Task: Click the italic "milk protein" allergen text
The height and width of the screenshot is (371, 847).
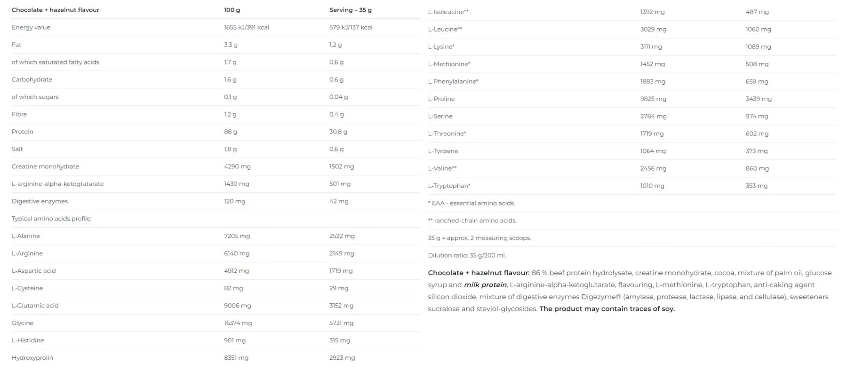Action: coord(485,285)
